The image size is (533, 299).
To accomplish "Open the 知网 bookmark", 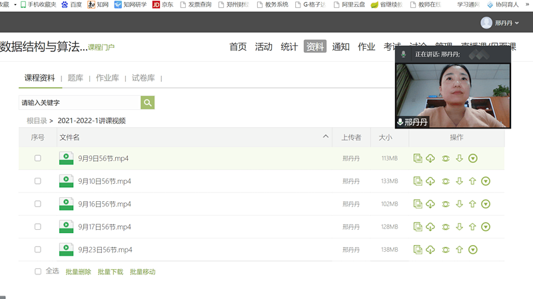I will 98,5.
